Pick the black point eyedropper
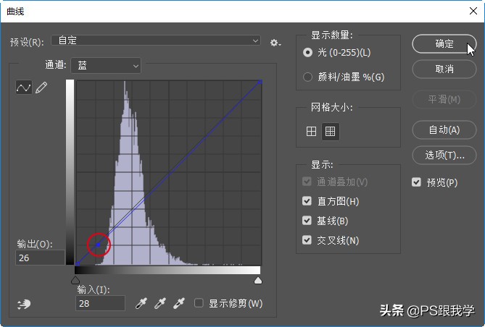485x327 pixels. (x=143, y=303)
